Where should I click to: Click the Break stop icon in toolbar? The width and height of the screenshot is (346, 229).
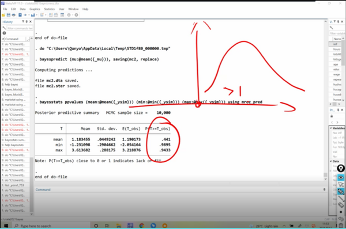coord(76,15)
